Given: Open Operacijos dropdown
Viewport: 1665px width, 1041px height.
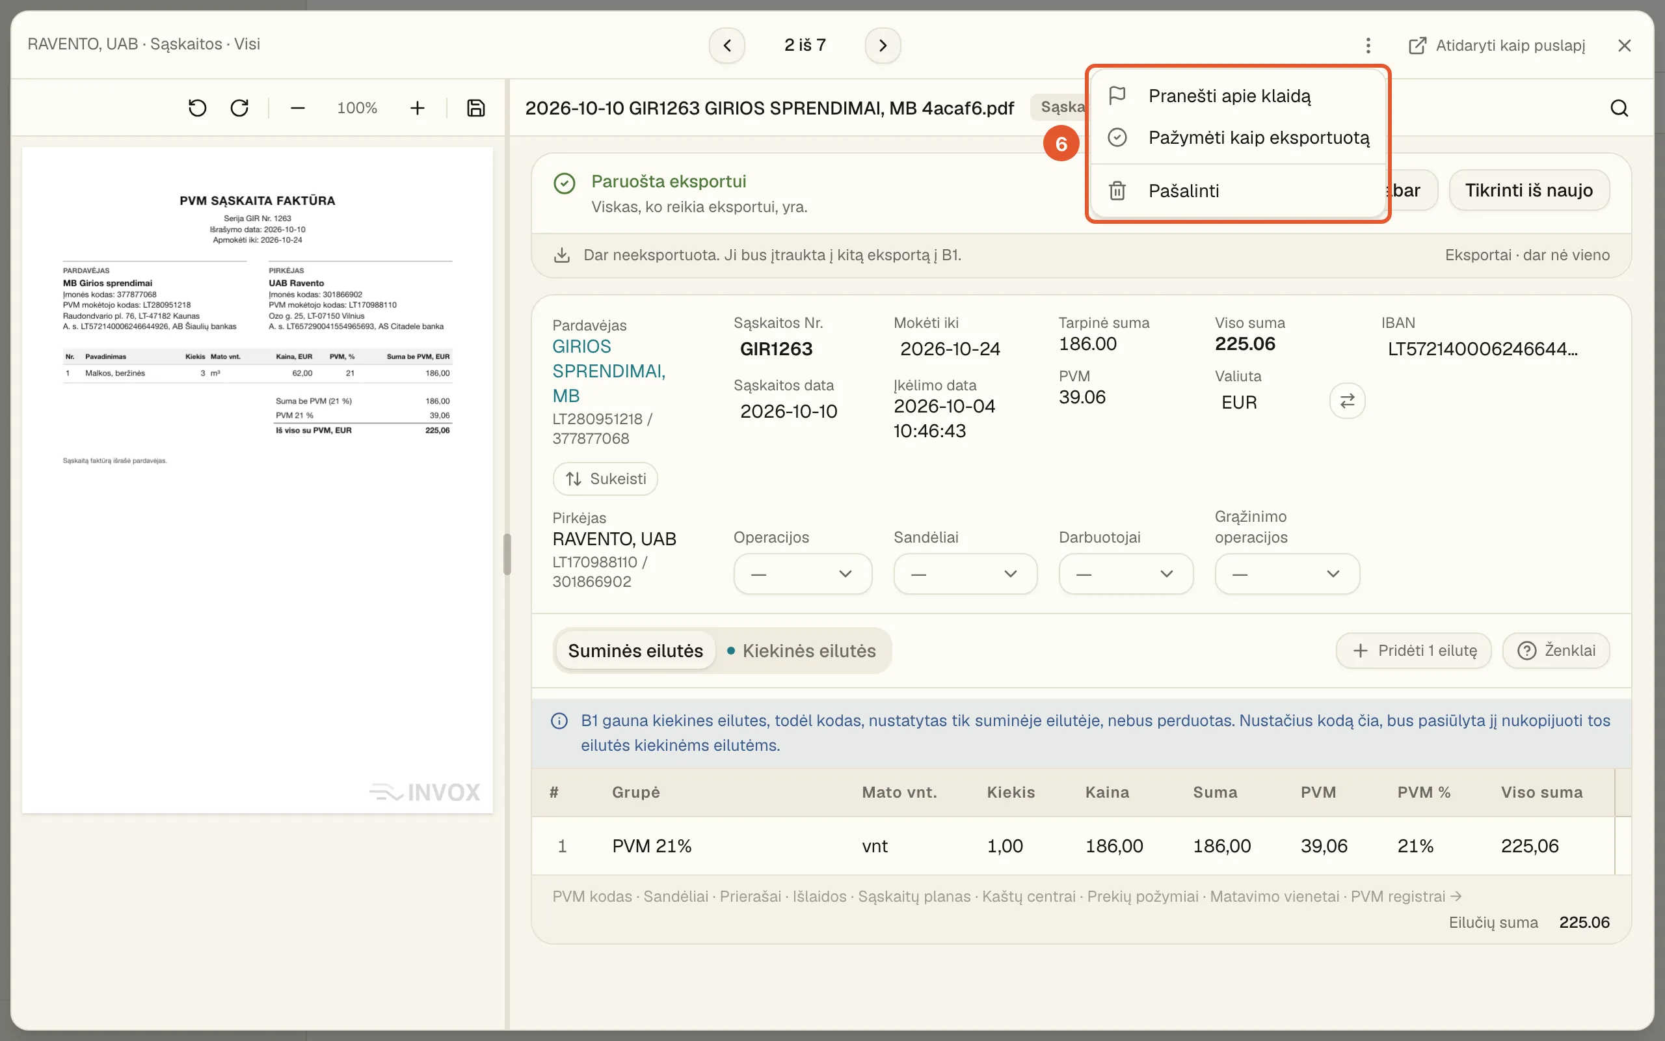Looking at the screenshot, I should (x=802, y=573).
